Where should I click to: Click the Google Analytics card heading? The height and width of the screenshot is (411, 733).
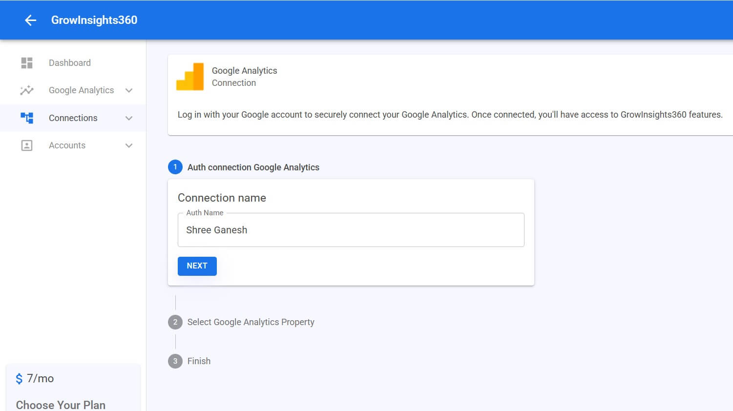pos(244,71)
